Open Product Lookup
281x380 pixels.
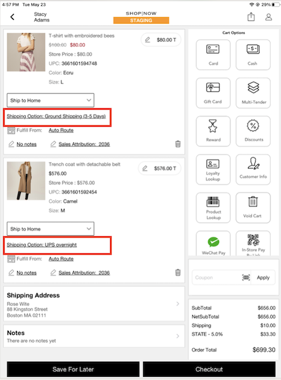coord(213,208)
